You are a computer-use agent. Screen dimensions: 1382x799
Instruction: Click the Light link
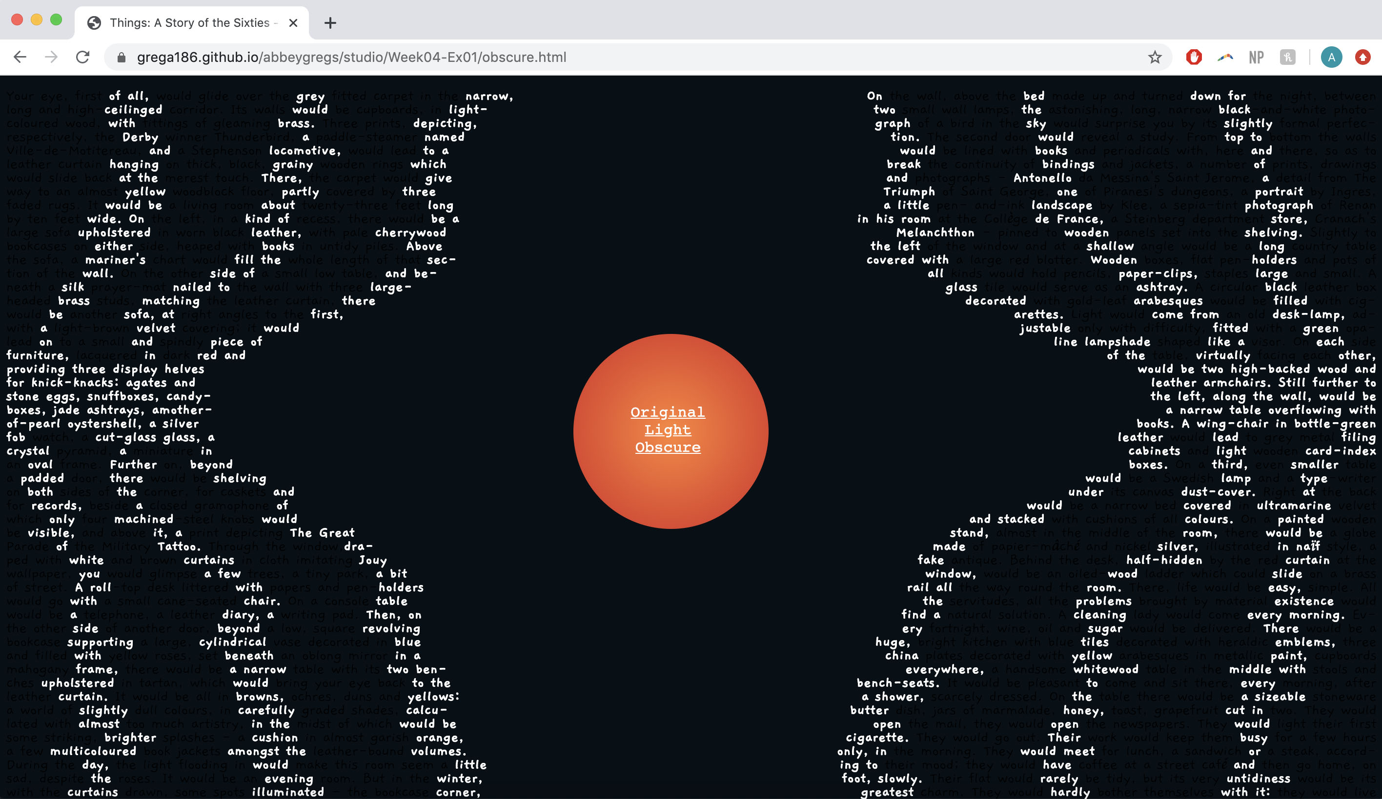[668, 429]
